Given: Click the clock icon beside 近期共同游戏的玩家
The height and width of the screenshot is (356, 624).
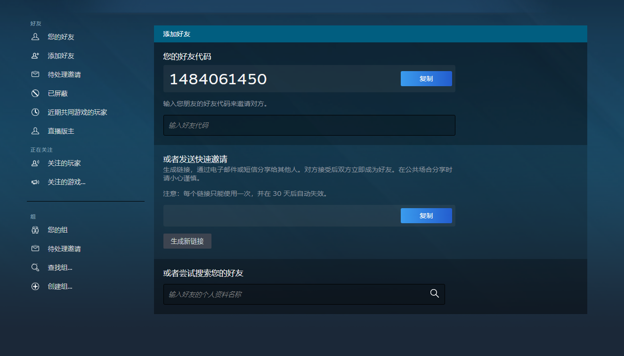Looking at the screenshot, I should [x=35, y=112].
